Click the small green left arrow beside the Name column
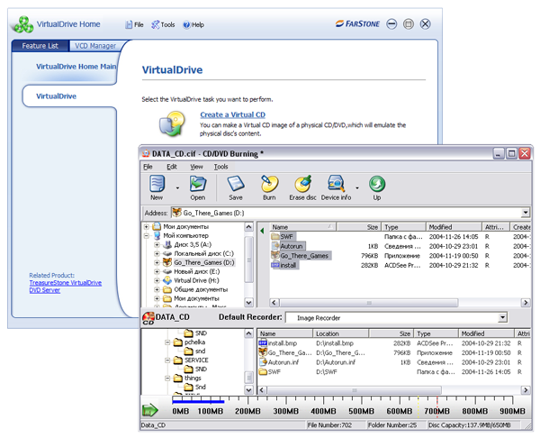The width and height of the screenshot is (540, 438). click(262, 231)
